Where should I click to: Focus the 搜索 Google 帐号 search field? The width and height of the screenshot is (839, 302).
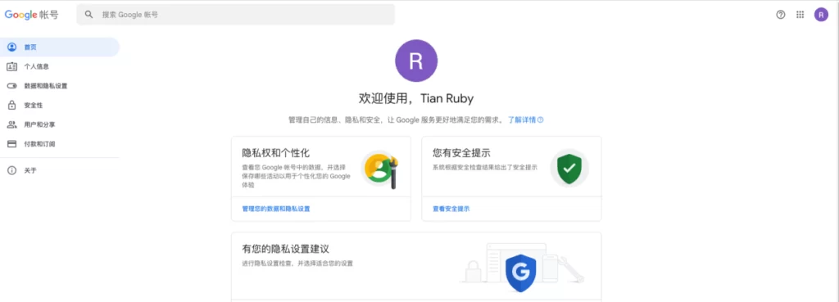coord(235,15)
